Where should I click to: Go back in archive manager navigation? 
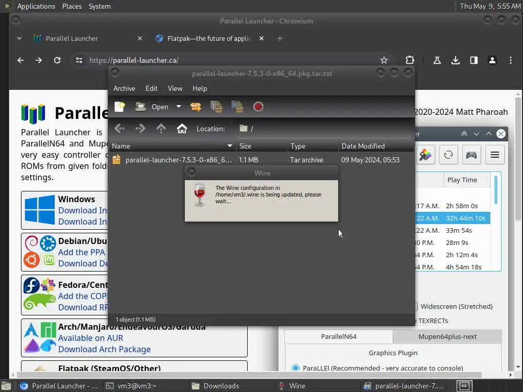pyautogui.click(x=120, y=128)
